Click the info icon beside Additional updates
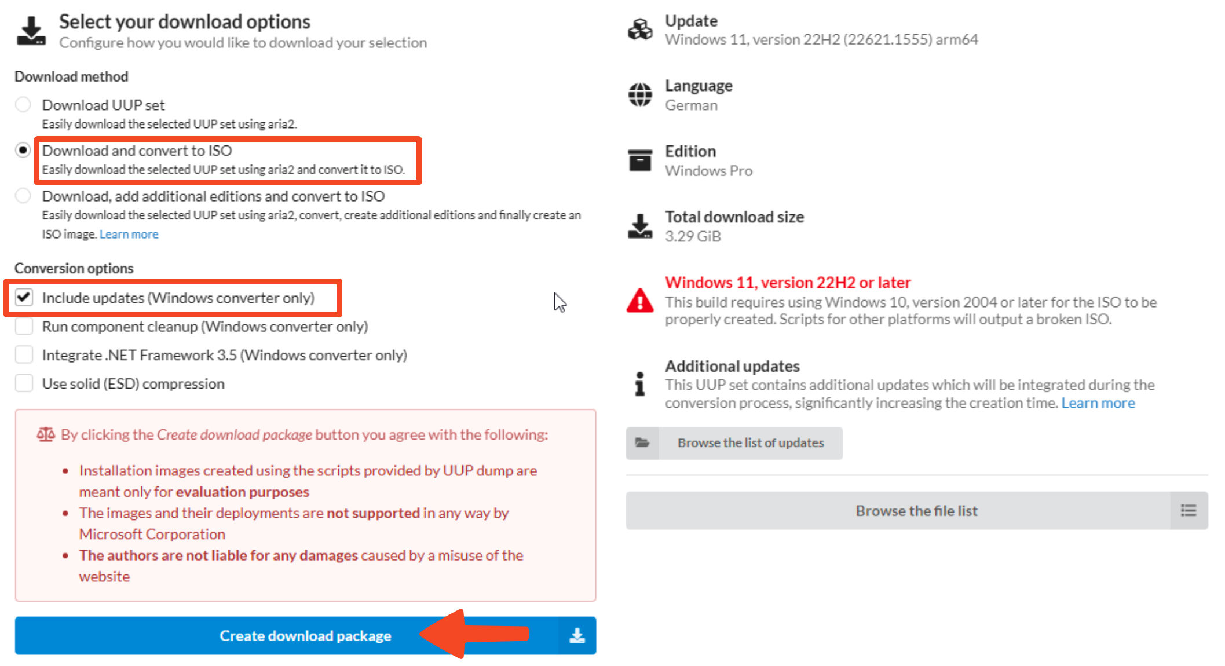Screen dimensions: 1225x666 (x=640, y=384)
